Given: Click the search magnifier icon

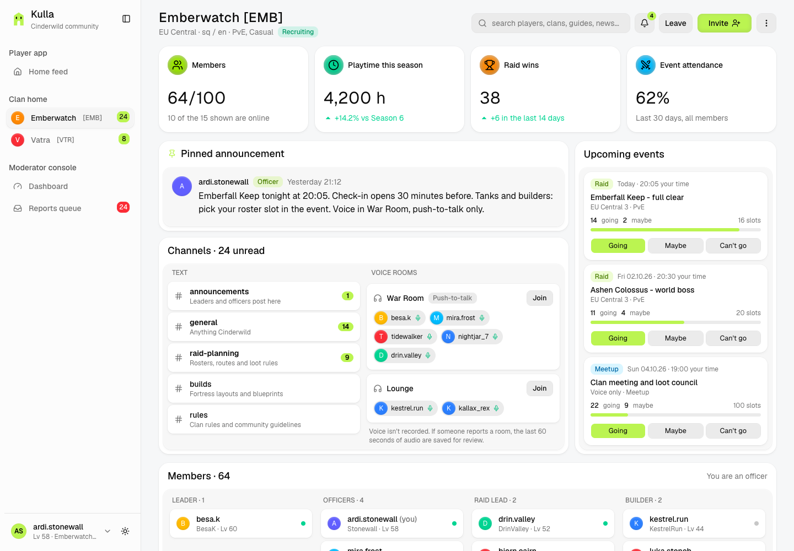Looking at the screenshot, I should 482,23.
